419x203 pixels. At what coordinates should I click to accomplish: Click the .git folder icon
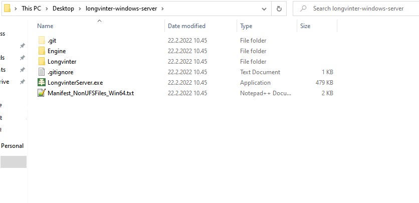42,41
